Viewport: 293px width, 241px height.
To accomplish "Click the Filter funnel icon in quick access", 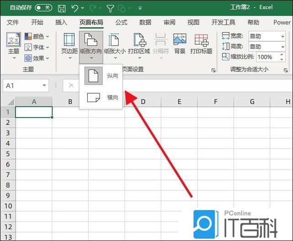I will click(110, 8).
